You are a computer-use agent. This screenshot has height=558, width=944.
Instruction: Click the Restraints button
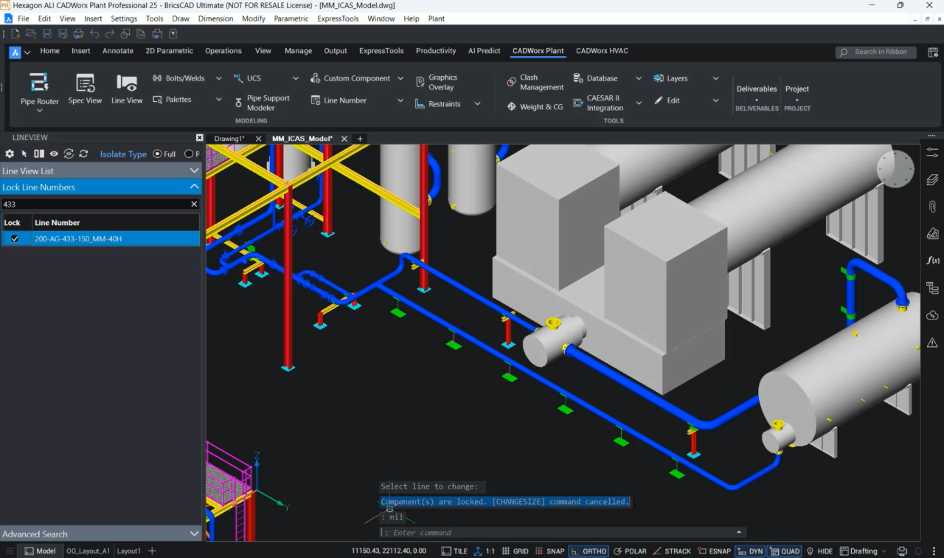(437, 104)
